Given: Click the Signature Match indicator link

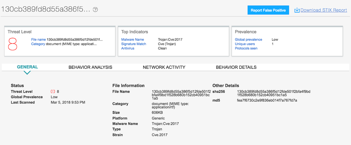Looking at the screenshot, I should (x=134, y=44).
